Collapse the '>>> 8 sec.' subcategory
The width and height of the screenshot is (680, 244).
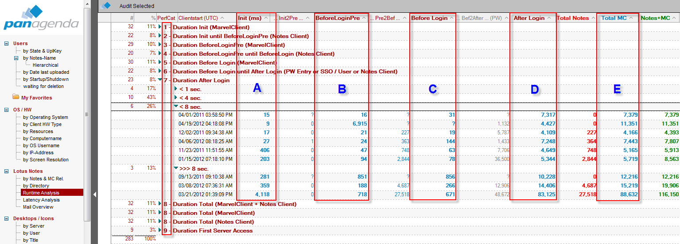coord(176,168)
